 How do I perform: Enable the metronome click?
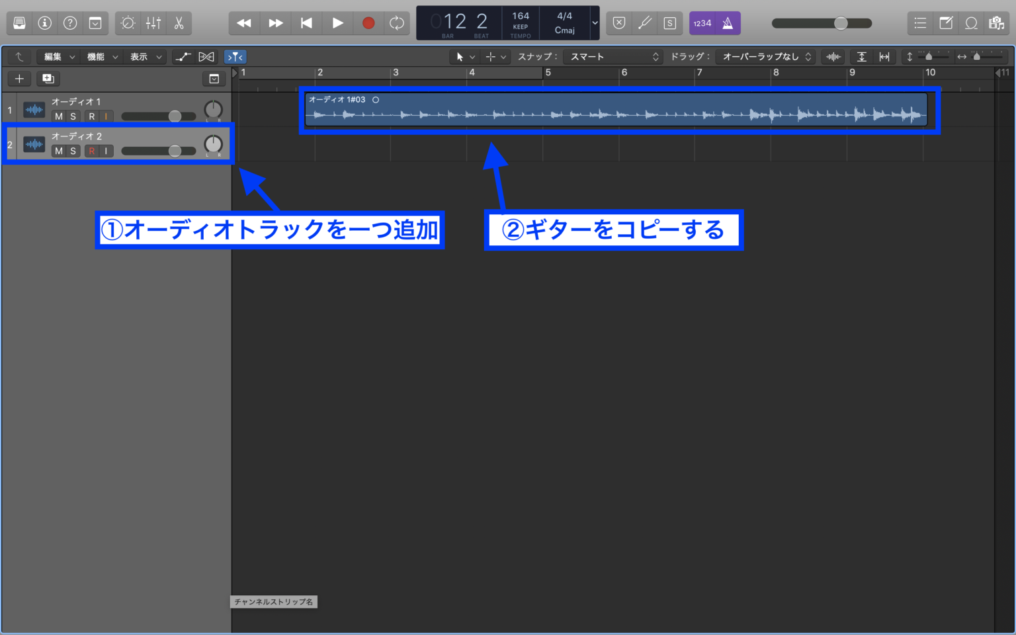click(x=726, y=23)
